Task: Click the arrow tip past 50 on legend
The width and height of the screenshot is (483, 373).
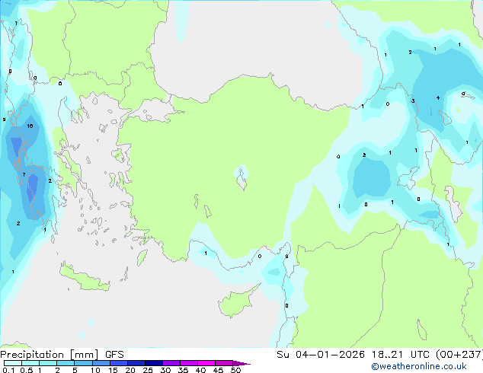Action: pos(241,363)
